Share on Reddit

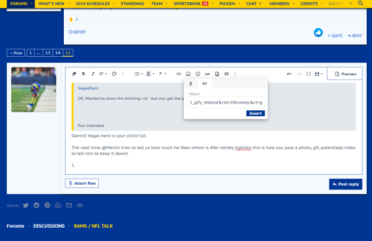tap(36, 205)
